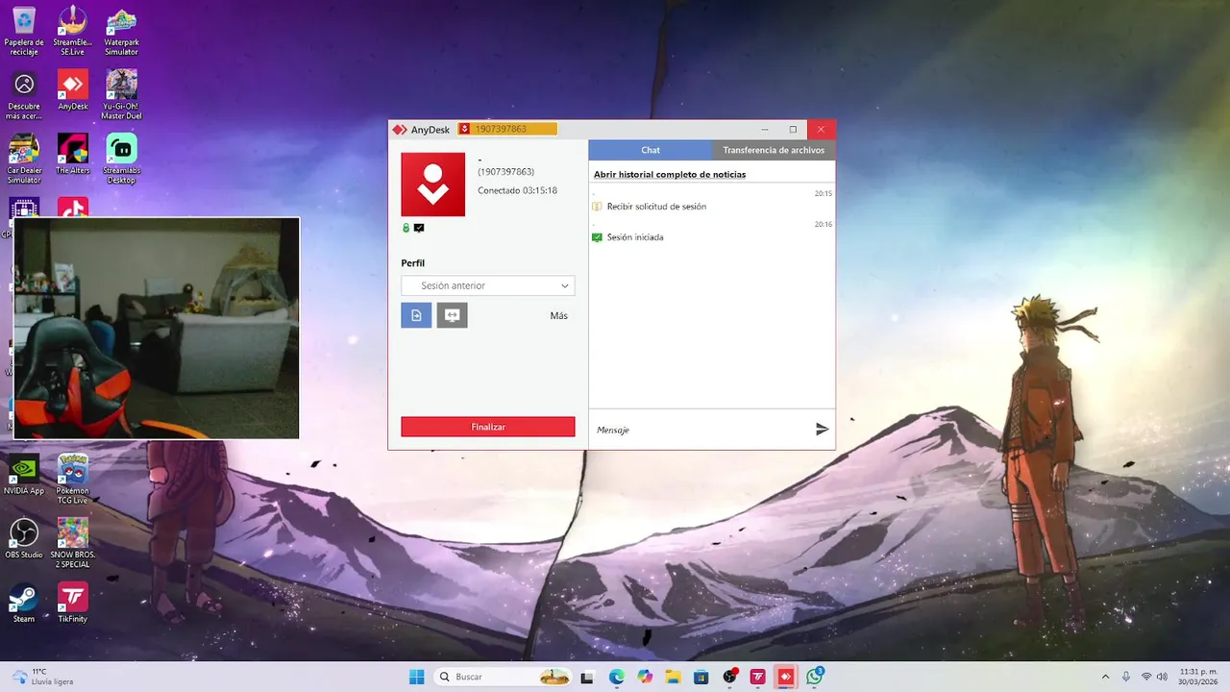The image size is (1230, 692).
Task: Switch to the Chat tab
Action: (651, 150)
